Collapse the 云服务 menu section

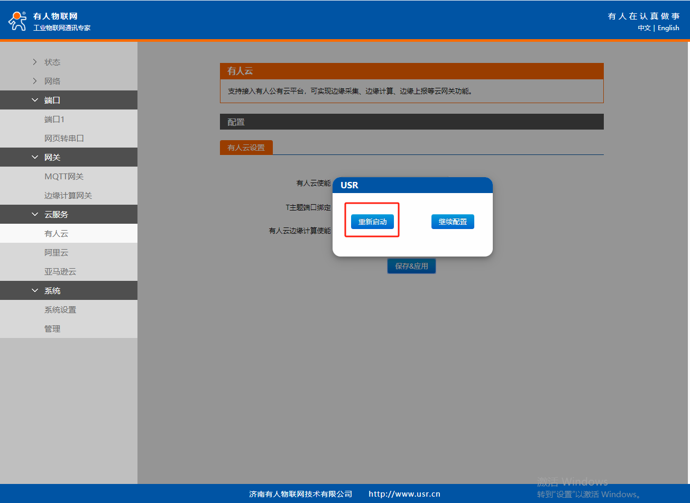tap(69, 214)
